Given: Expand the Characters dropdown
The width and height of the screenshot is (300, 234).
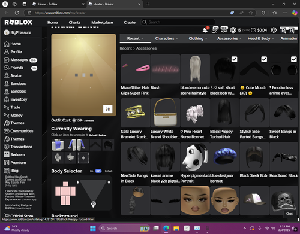Looking at the screenshot, I should 166,38.
